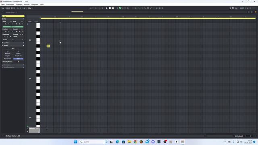
Task: Expand the Note Expression section
Action: click(x=23, y=67)
